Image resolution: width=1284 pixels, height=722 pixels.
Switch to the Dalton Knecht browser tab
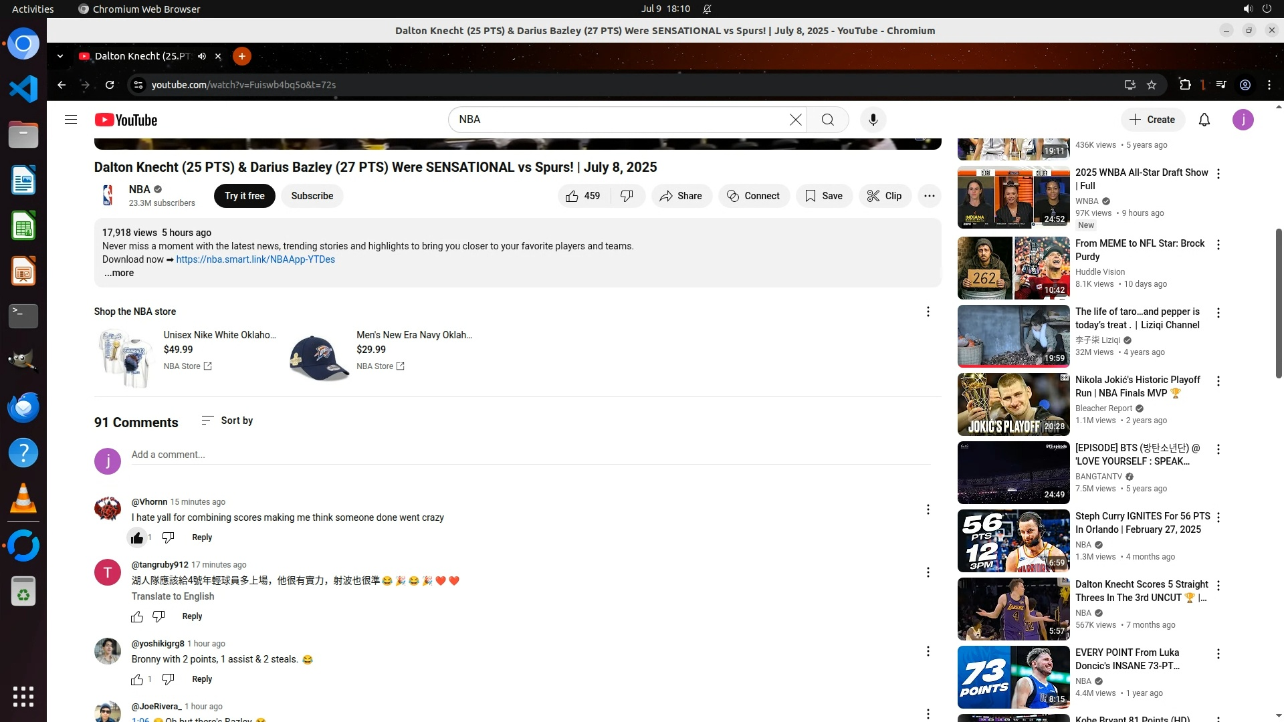[x=142, y=56]
